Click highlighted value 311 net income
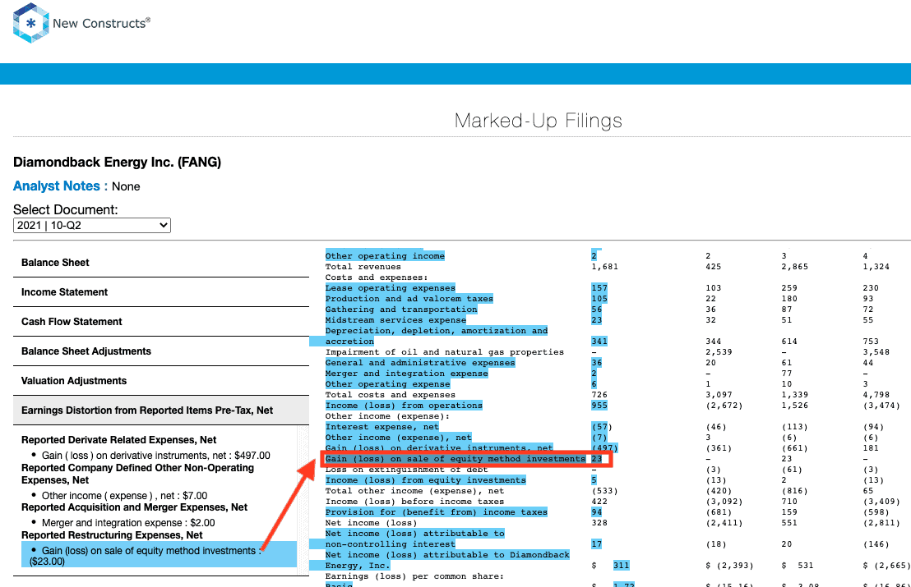Image resolution: width=911 pixels, height=587 pixels. [x=621, y=566]
